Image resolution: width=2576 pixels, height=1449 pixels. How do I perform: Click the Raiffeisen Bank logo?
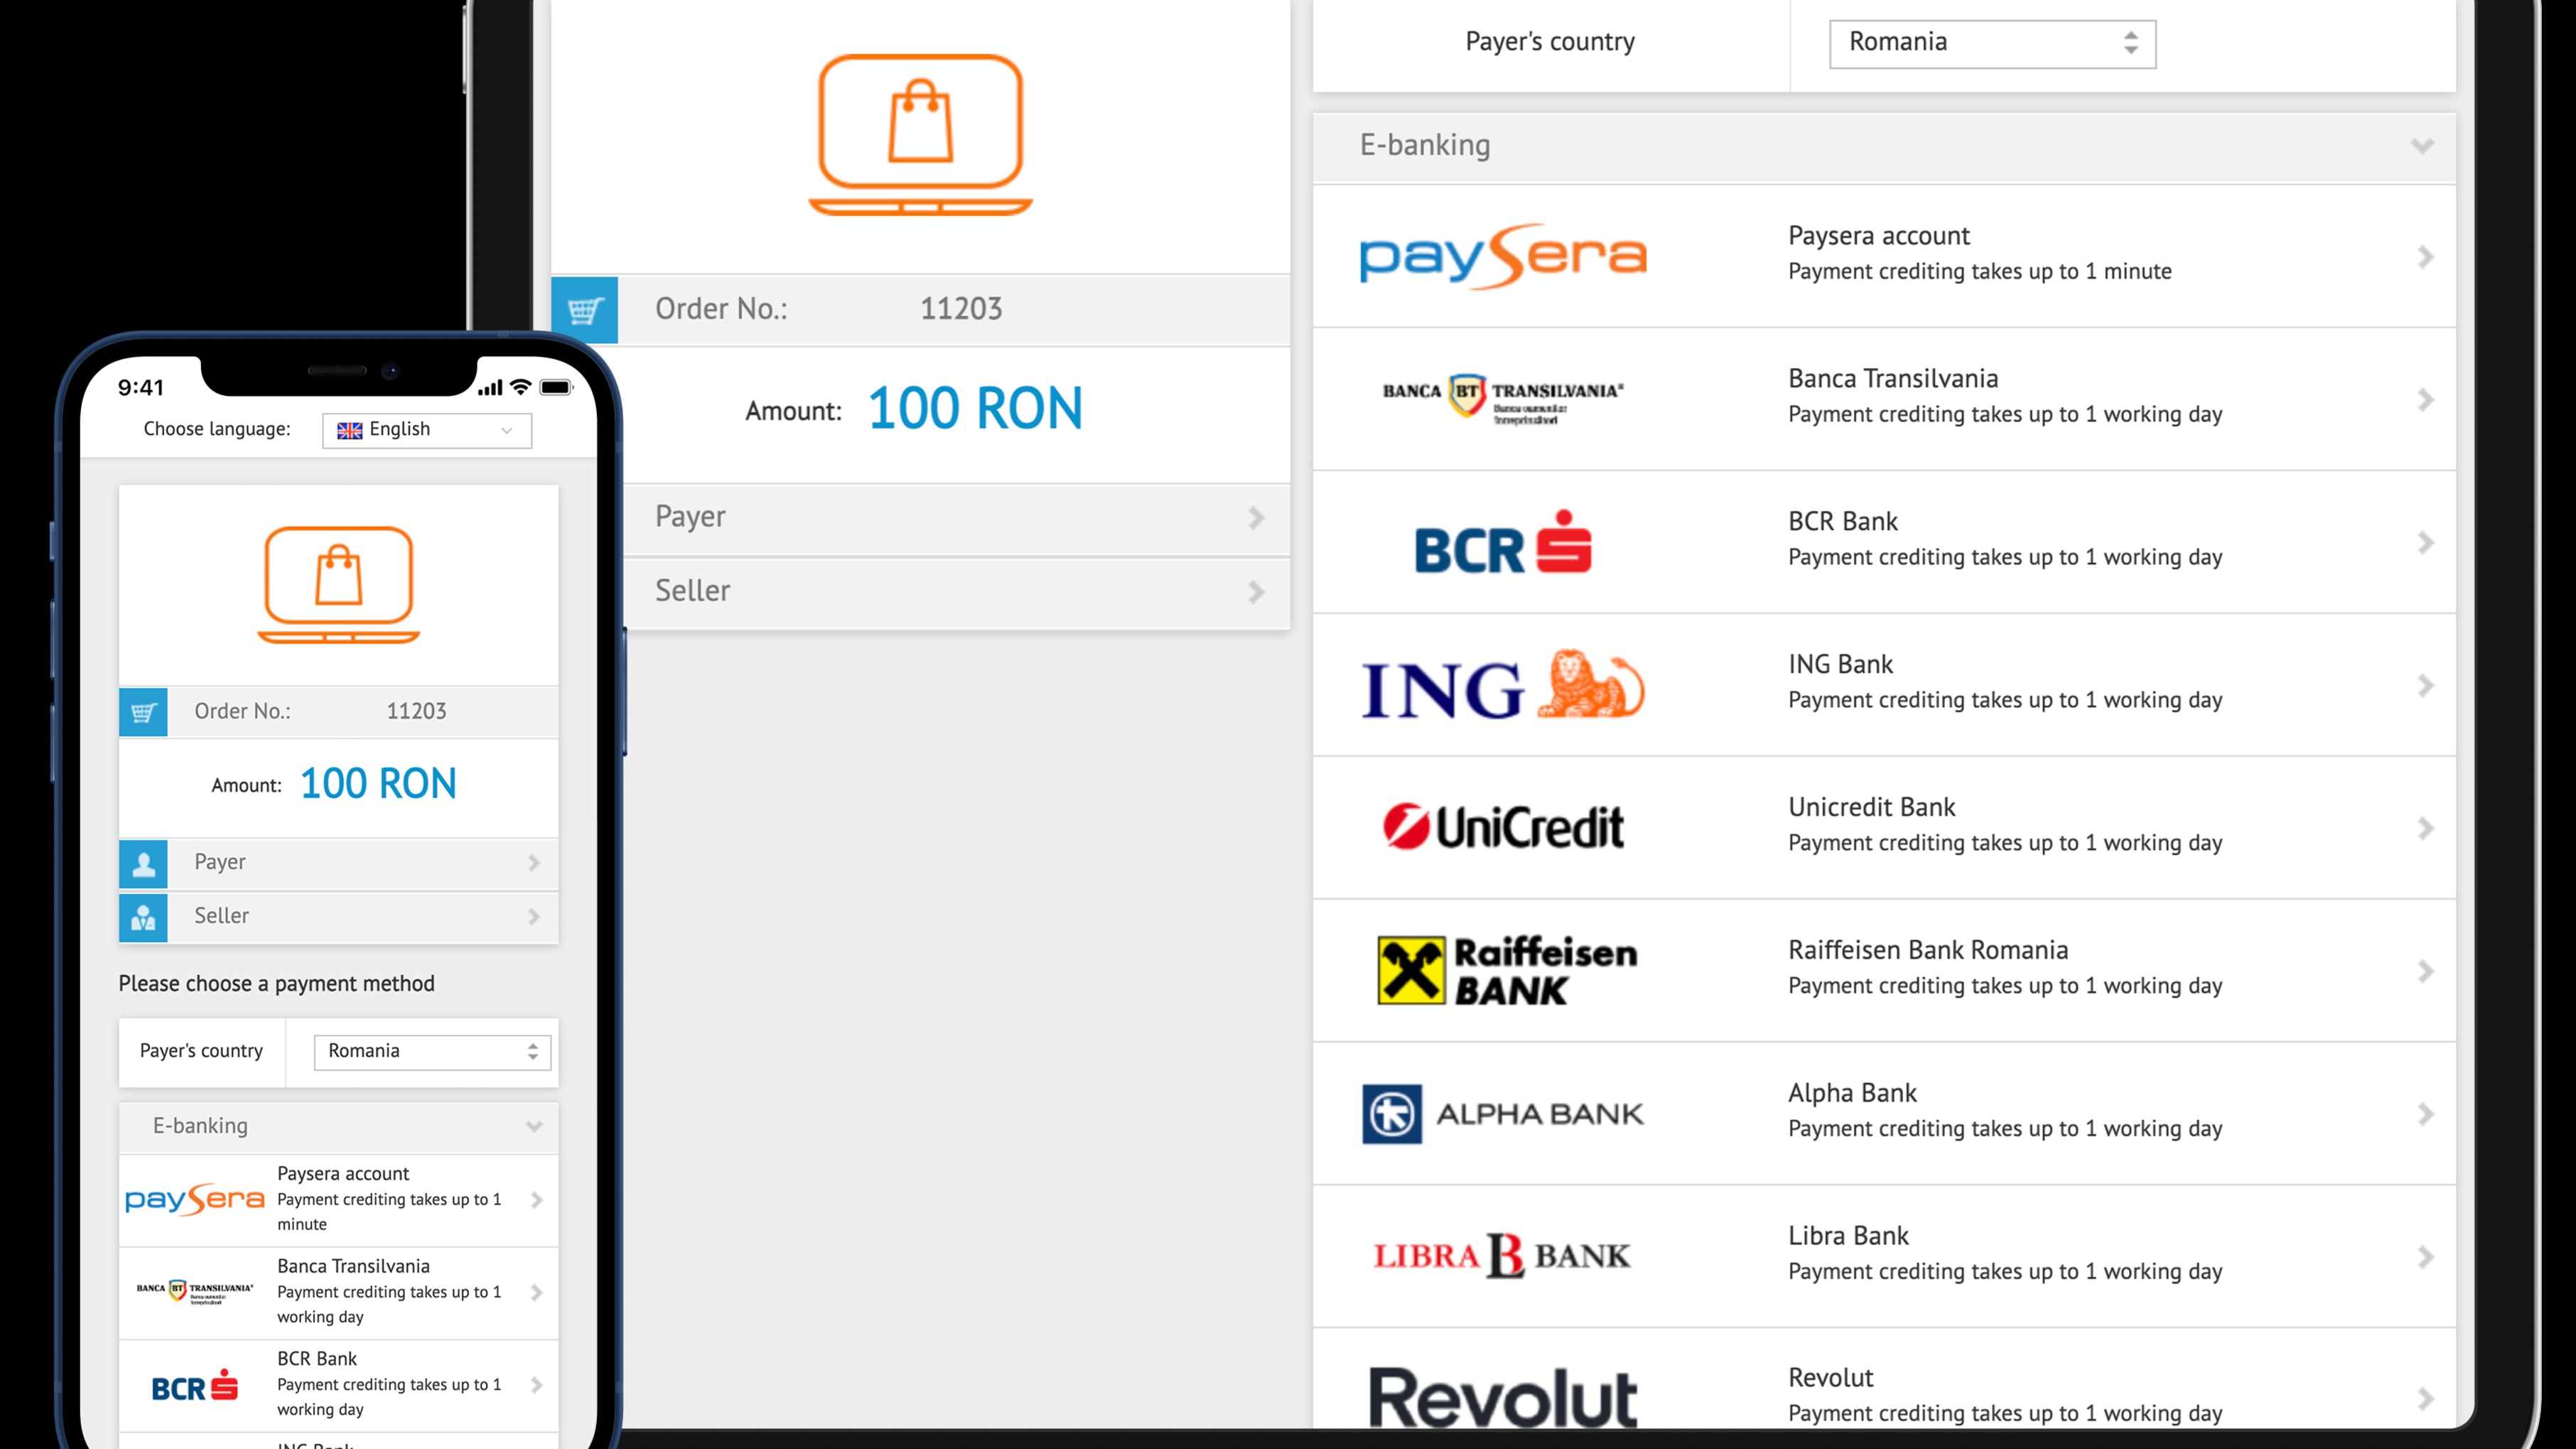(x=1507, y=970)
